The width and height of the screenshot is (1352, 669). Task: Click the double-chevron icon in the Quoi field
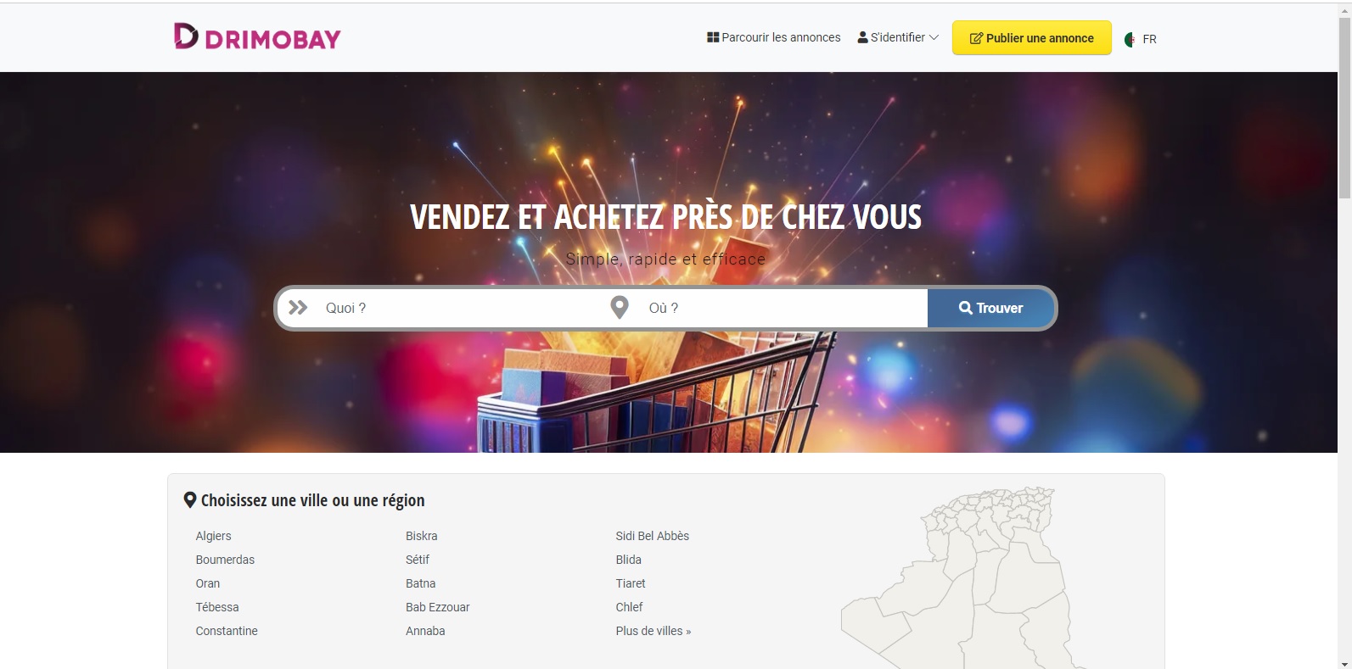point(298,308)
